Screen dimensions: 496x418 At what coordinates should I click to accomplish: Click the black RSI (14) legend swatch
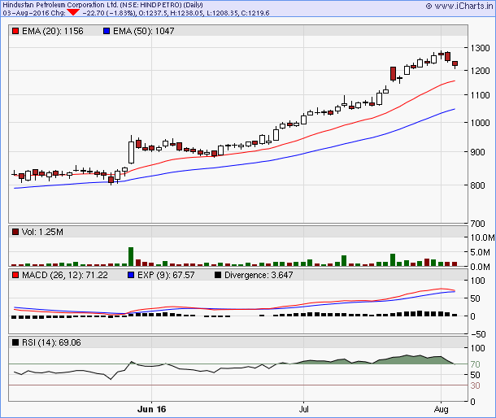[15, 342]
